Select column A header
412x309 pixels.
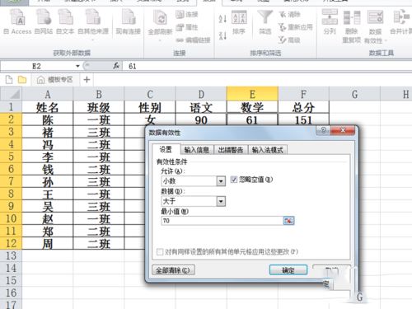click(48, 94)
